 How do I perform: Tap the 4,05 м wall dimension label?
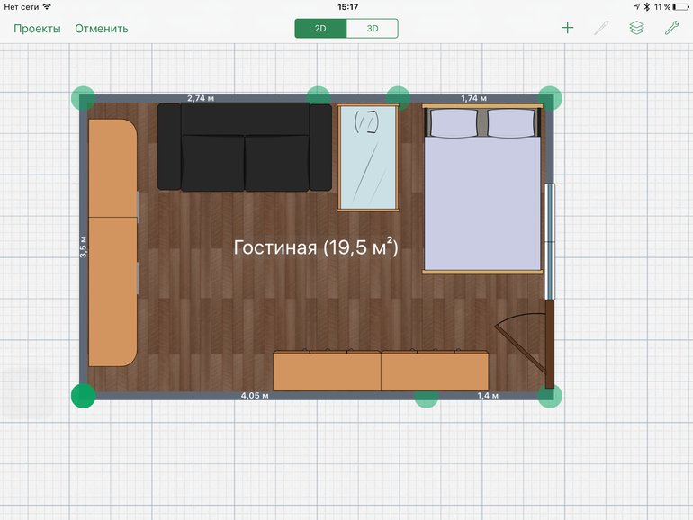click(x=255, y=395)
